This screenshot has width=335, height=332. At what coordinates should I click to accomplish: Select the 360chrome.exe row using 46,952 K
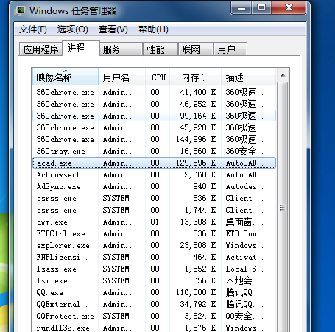(154, 104)
